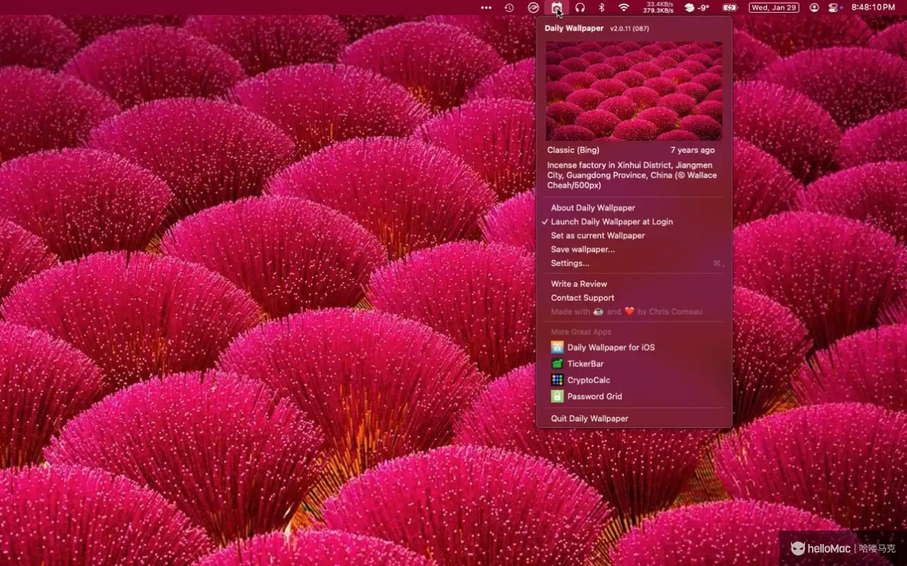Open the weather -9° menu bar item
This screenshot has height=566, width=907.
(697, 8)
